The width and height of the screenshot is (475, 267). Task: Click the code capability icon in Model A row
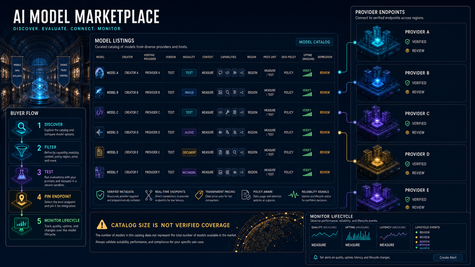227,73
